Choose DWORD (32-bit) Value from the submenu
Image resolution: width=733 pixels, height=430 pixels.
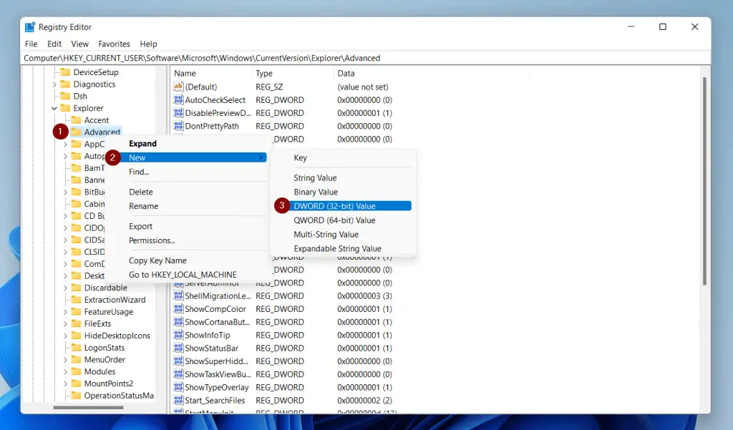pos(334,205)
